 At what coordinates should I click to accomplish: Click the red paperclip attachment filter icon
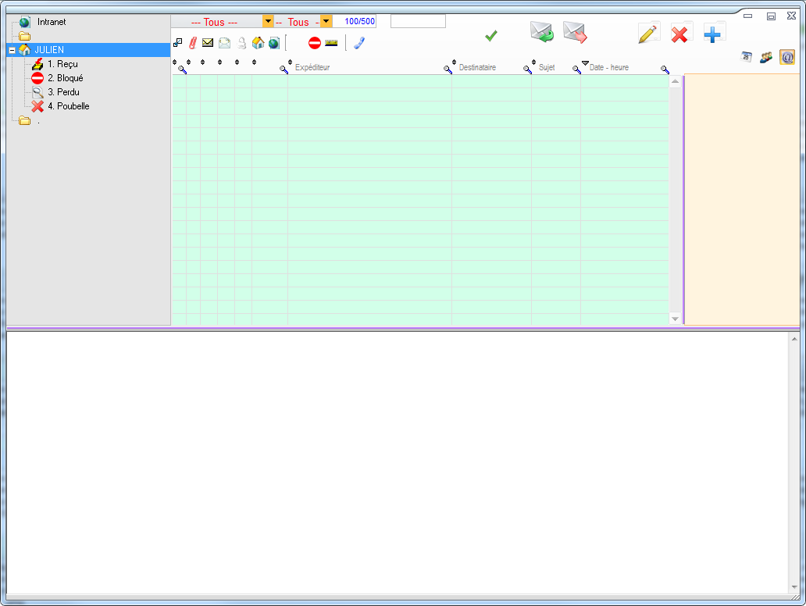click(193, 43)
